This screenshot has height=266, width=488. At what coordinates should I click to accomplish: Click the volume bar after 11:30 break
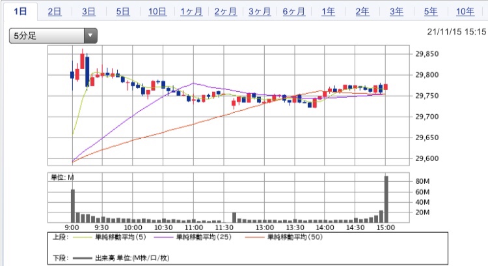click(234, 217)
